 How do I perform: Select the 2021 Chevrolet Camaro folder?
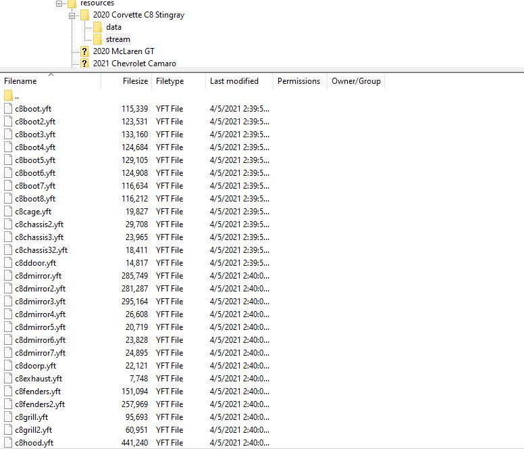pos(134,64)
